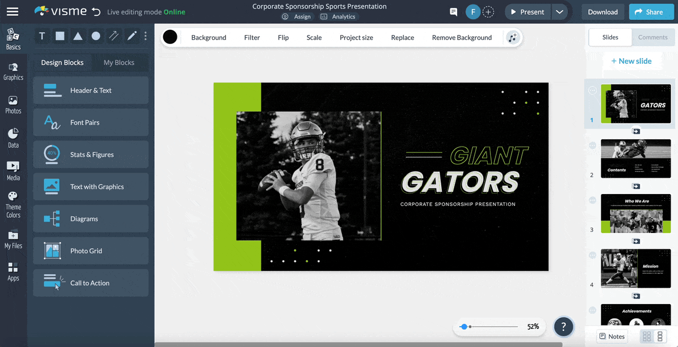Click Remove Background option

click(462, 38)
